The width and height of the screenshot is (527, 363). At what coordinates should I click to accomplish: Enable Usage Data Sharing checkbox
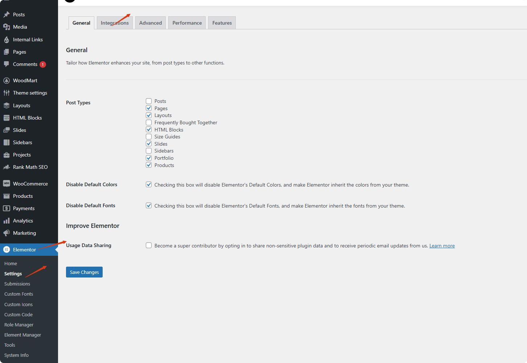click(149, 245)
